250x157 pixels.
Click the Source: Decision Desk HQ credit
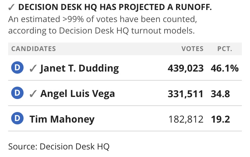[59, 146]
